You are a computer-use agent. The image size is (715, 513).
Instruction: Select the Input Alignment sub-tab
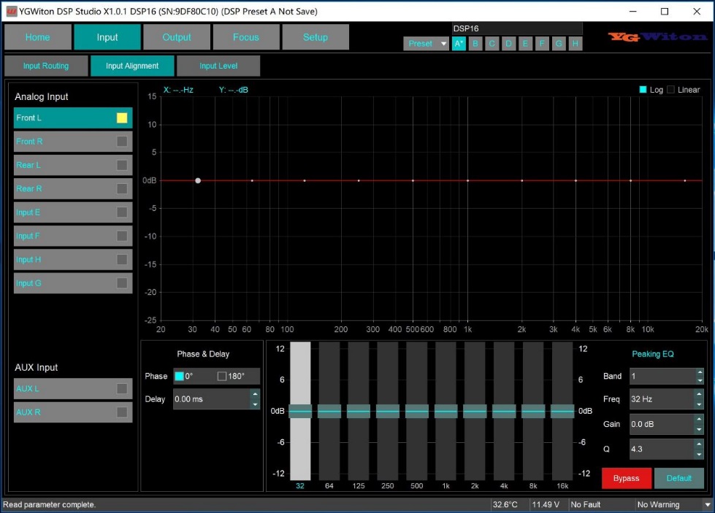coord(132,66)
